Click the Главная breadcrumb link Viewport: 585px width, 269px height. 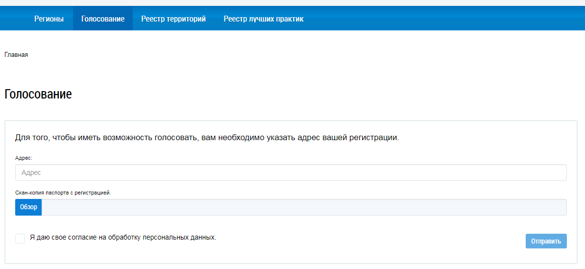tap(16, 55)
